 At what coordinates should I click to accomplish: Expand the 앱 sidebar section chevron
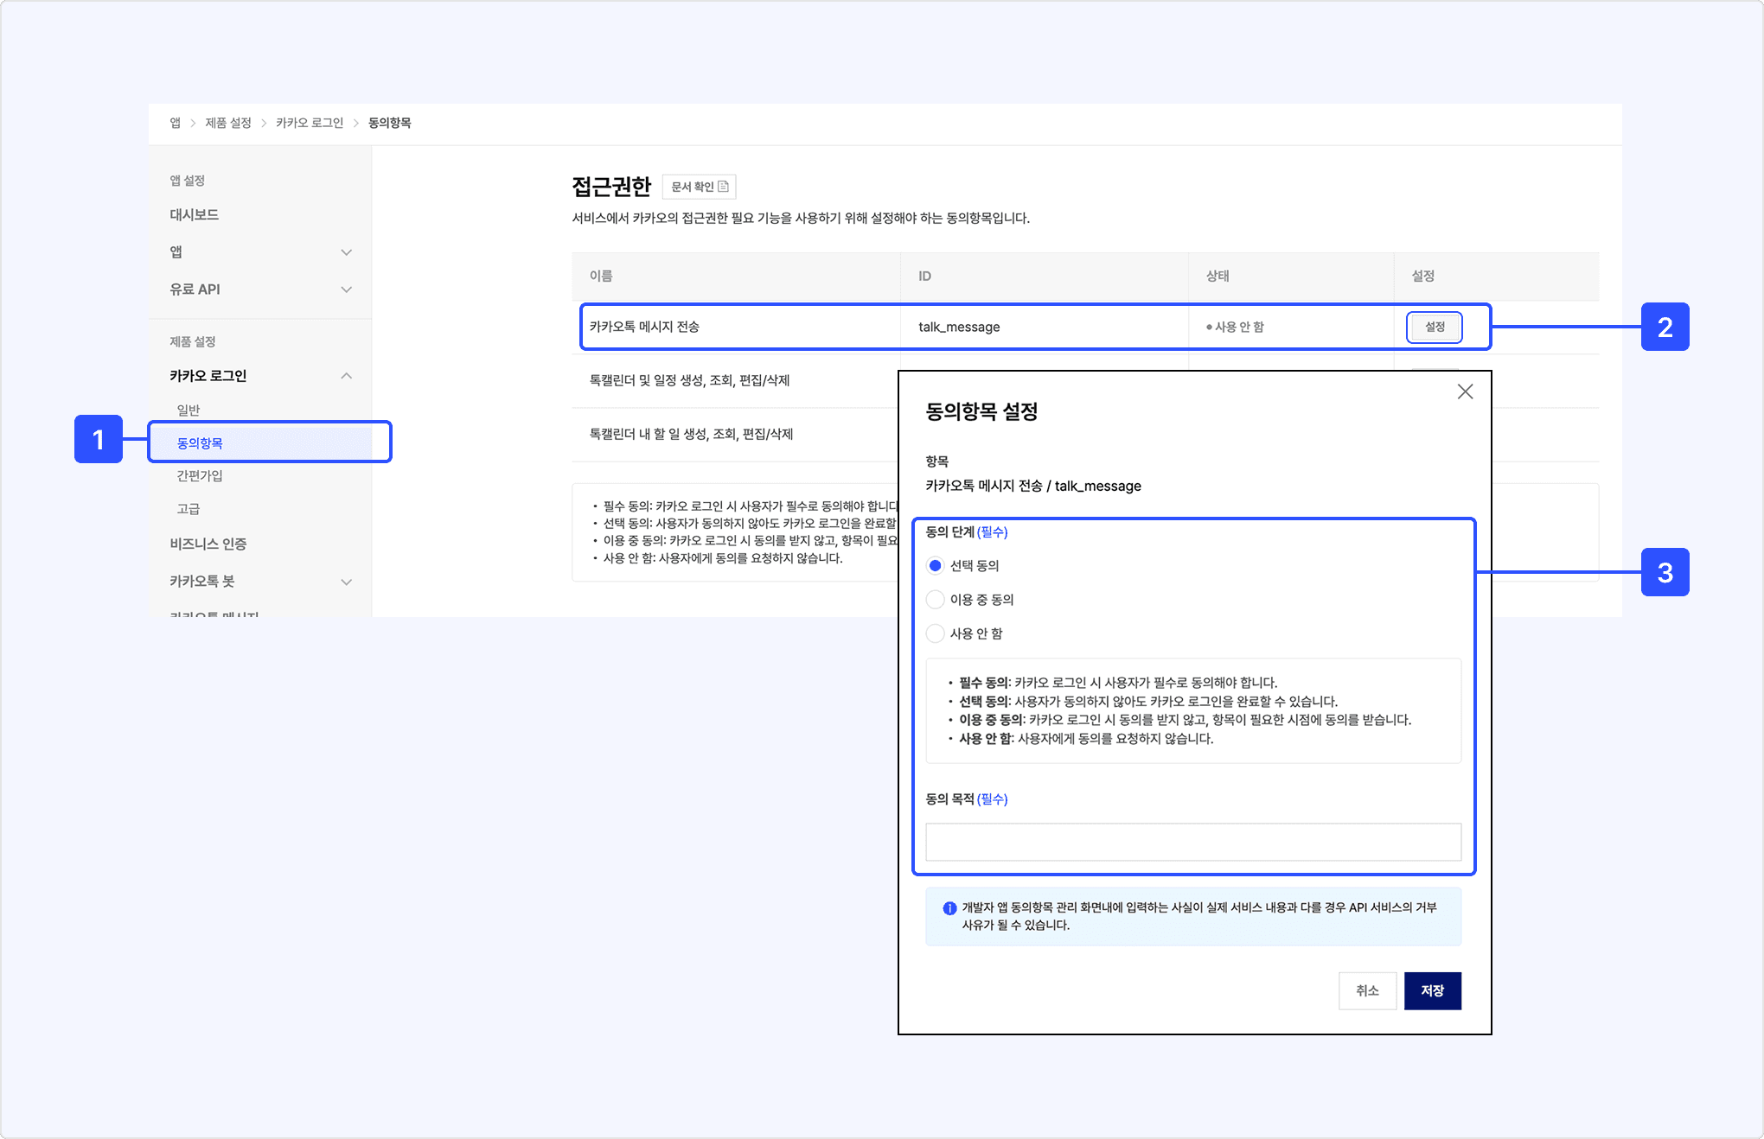point(347,252)
